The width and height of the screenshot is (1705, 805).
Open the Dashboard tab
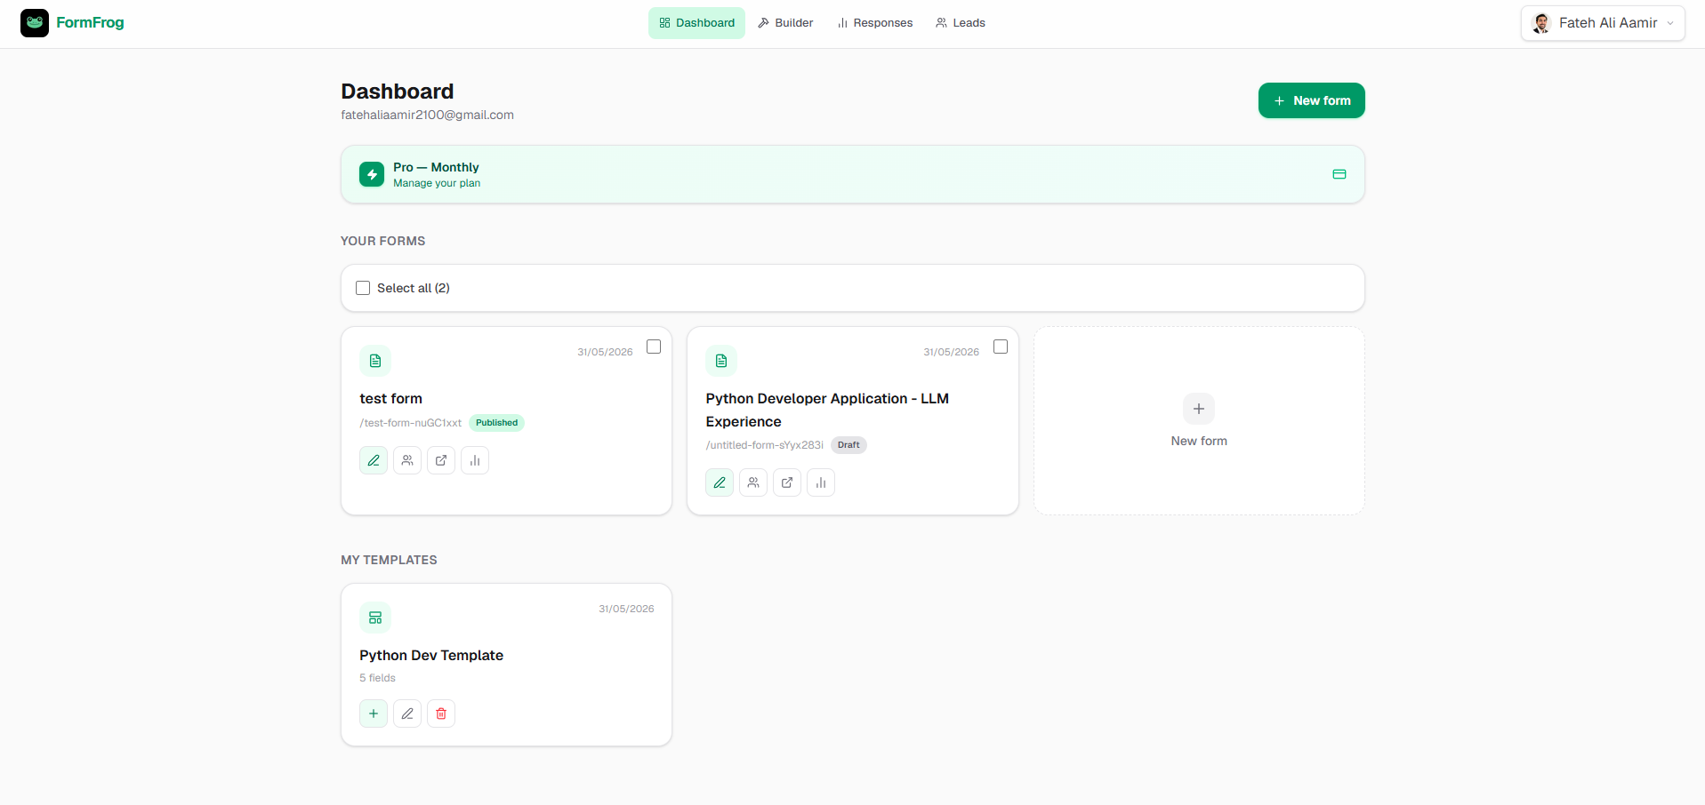tap(696, 23)
